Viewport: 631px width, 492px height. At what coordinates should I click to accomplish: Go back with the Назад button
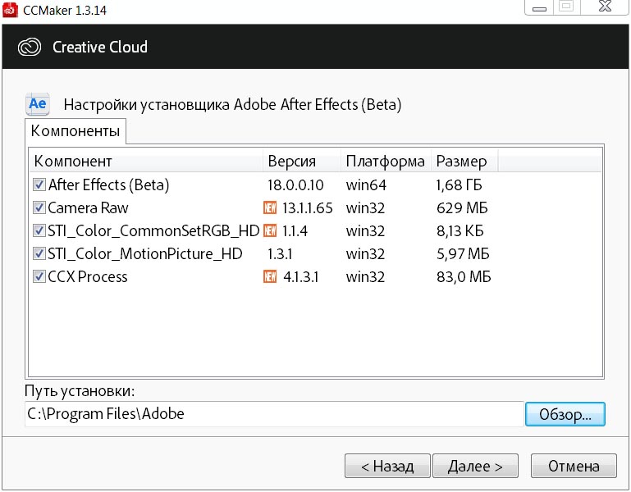coord(387,467)
